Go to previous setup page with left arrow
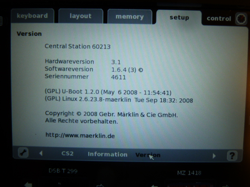 (41, 153)
